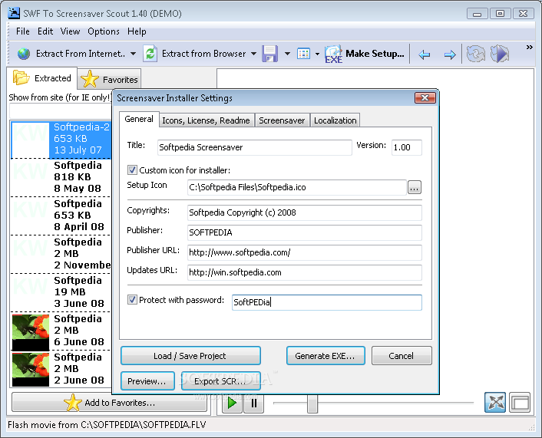
Task: Open the view mode dropdown arrow
Action: click(x=317, y=54)
